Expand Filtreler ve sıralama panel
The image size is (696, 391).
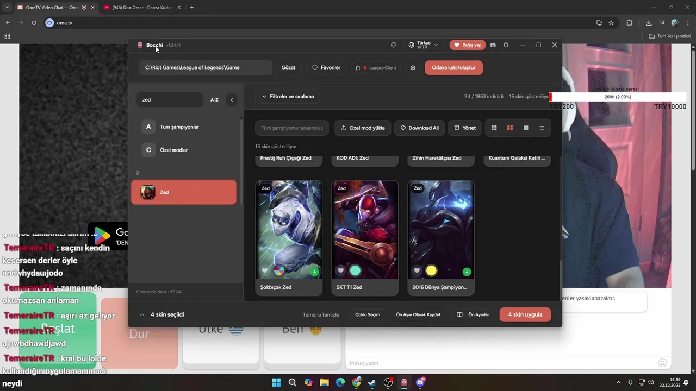(x=288, y=97)
